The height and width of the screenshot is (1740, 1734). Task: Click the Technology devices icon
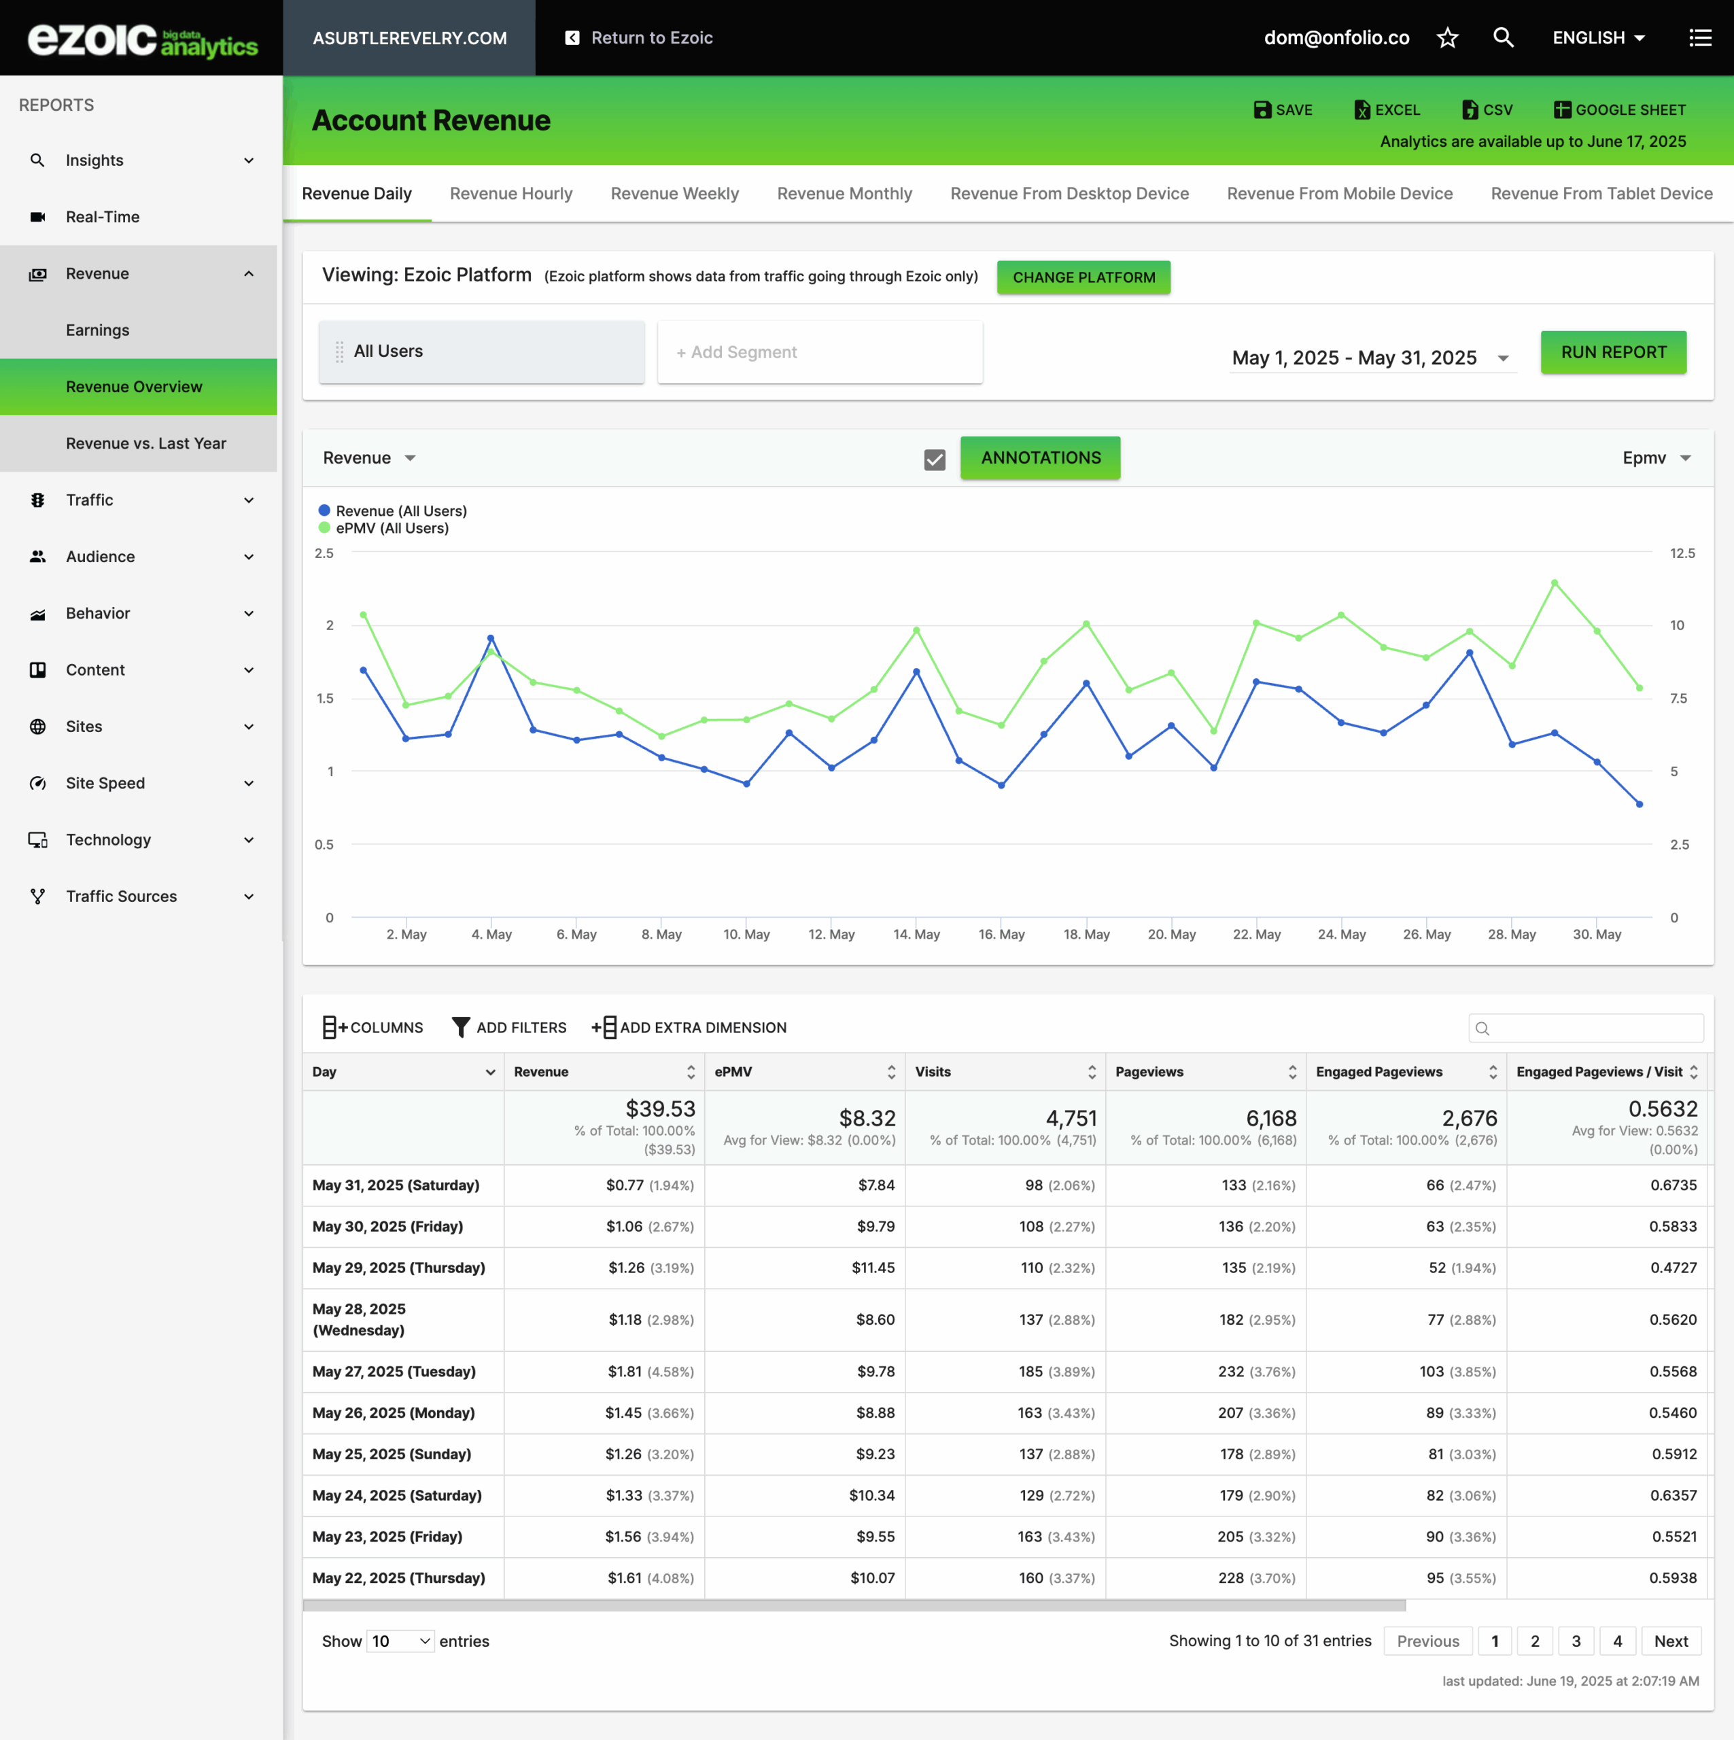(37, 840)
